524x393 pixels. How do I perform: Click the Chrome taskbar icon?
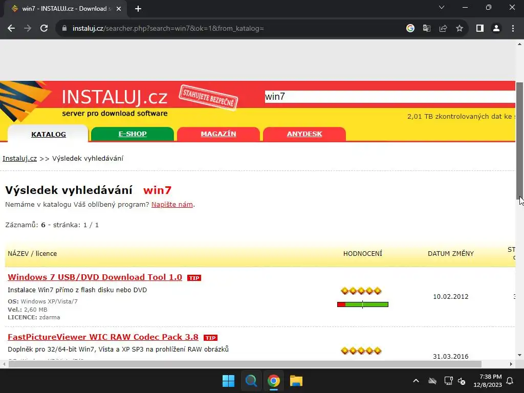[273, 381]
